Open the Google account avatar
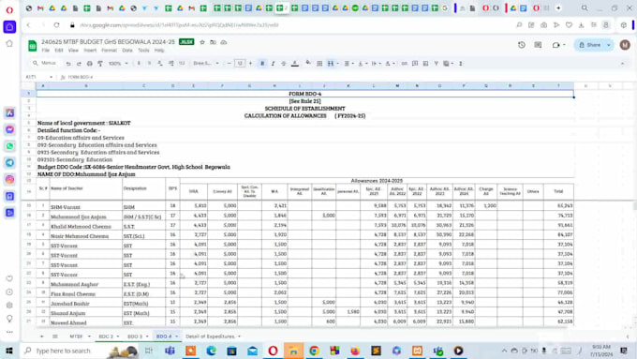Screen dimensions: 637x359 [625, 45]
